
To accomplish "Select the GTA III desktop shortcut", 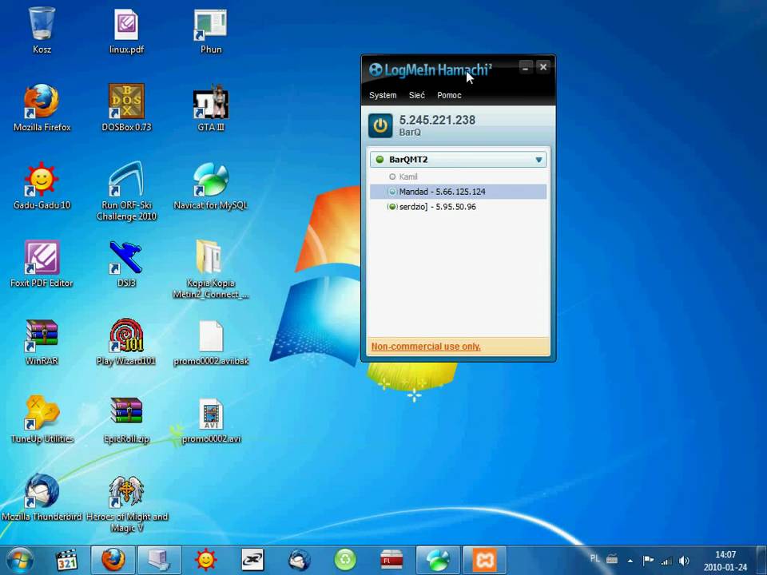I will pos(211,108).
